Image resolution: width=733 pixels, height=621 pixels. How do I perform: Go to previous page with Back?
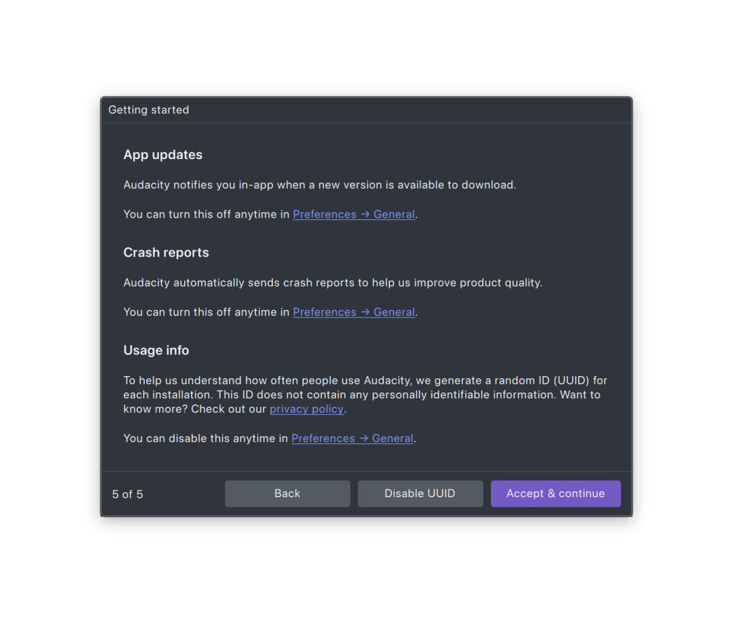[x=287, y=494]
